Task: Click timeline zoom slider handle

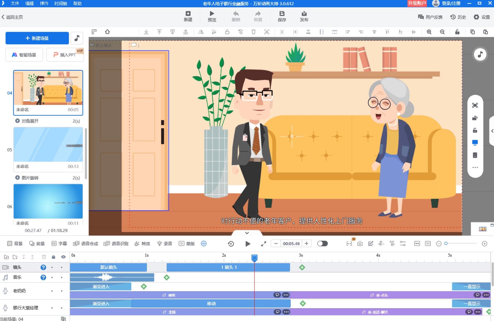Action: point(446,243)
